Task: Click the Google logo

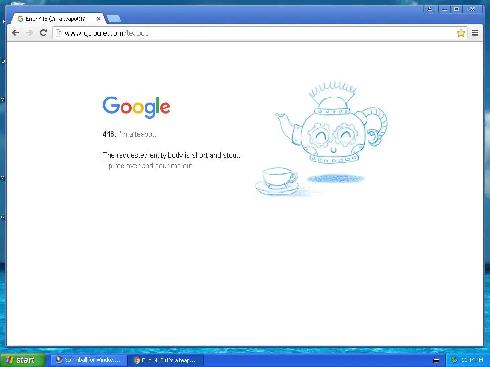Action: click(x=136, y=107)
